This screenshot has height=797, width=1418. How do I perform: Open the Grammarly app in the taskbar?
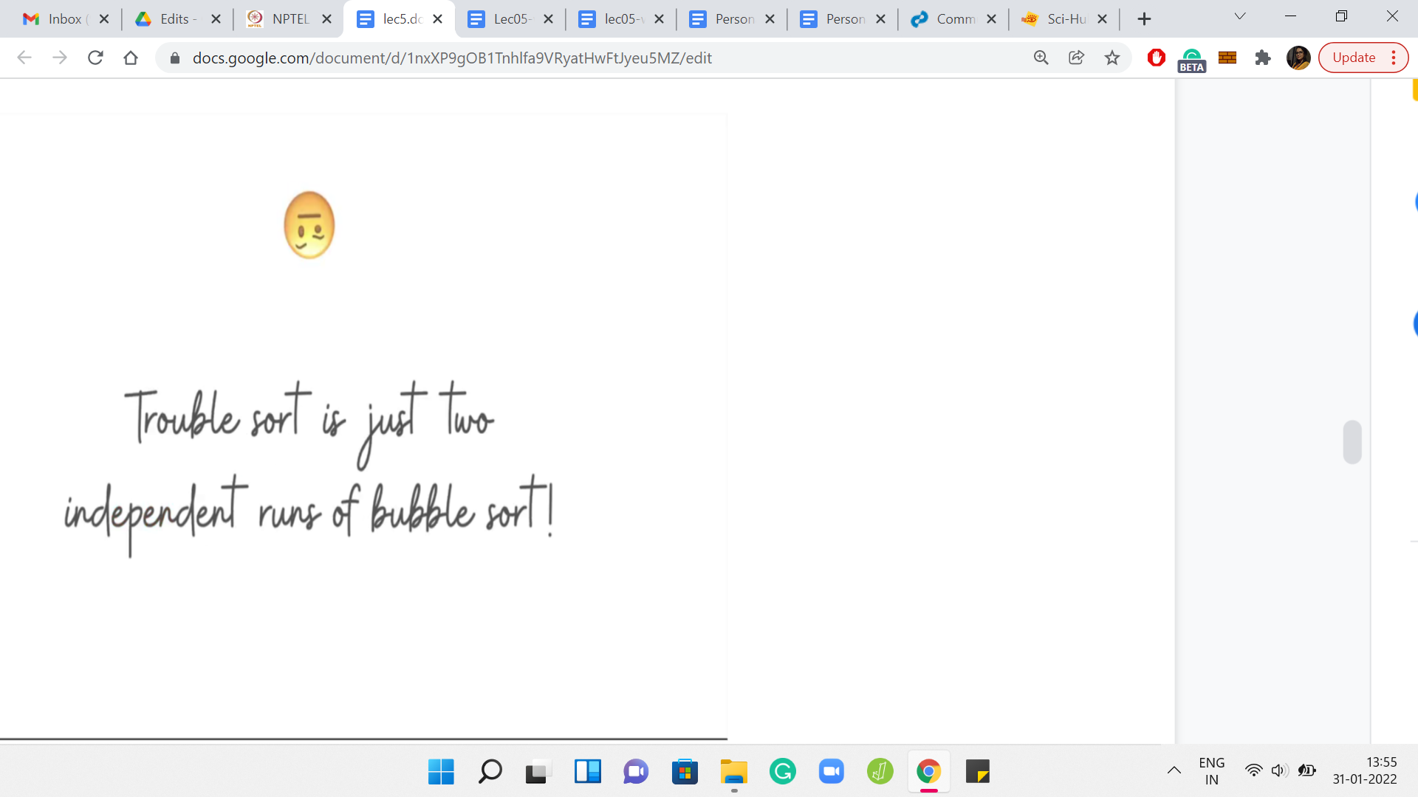(782, 772)
